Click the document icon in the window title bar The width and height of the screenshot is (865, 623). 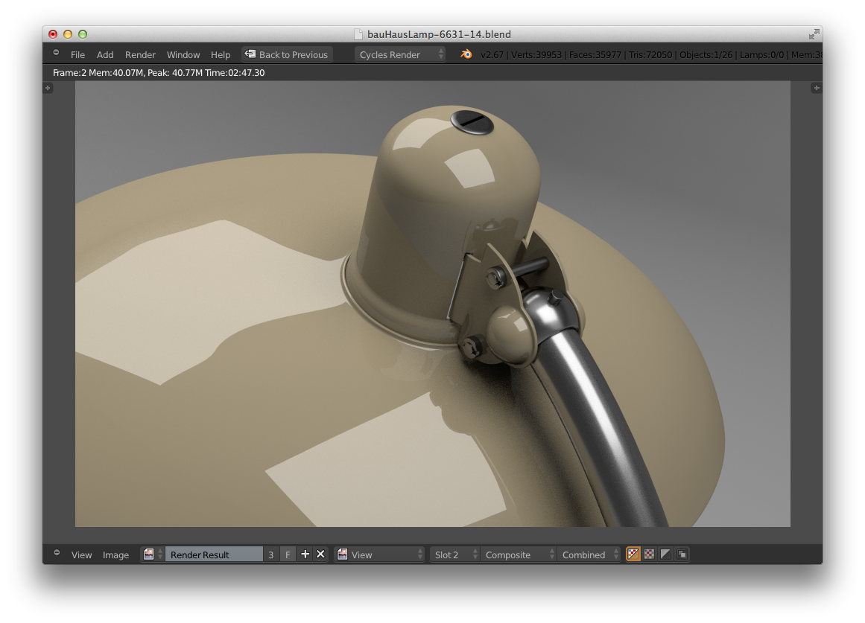[360, 33]
